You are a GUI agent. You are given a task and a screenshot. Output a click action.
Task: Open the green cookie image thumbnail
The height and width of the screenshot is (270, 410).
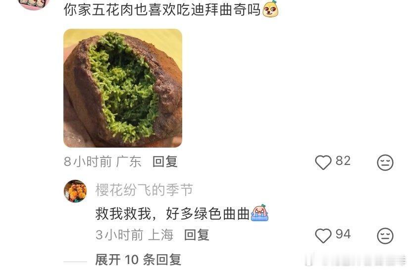[x=123, y=88]
